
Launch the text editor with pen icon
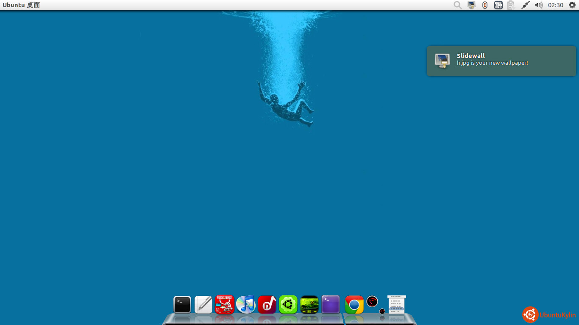(203, 304)
